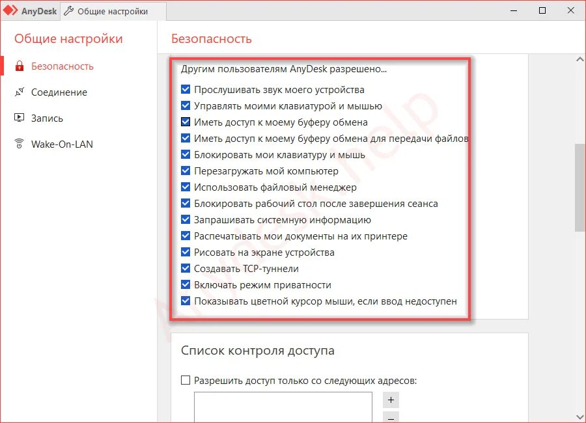Click inside the access control address list box

coord(283,407)
